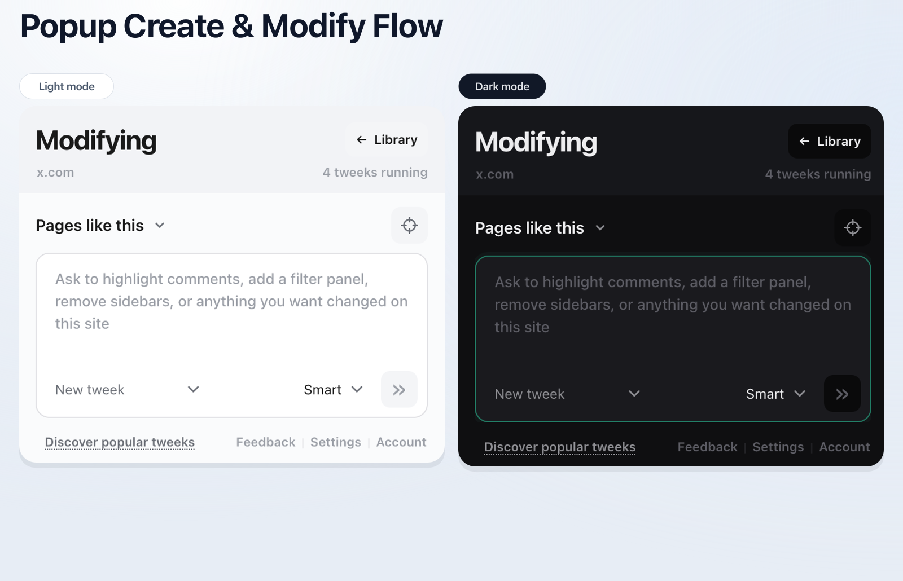The width and height of the screenshot is (903, 581).
Task: Click the back arrow in the dark Library button
Action: pos(804,141)
